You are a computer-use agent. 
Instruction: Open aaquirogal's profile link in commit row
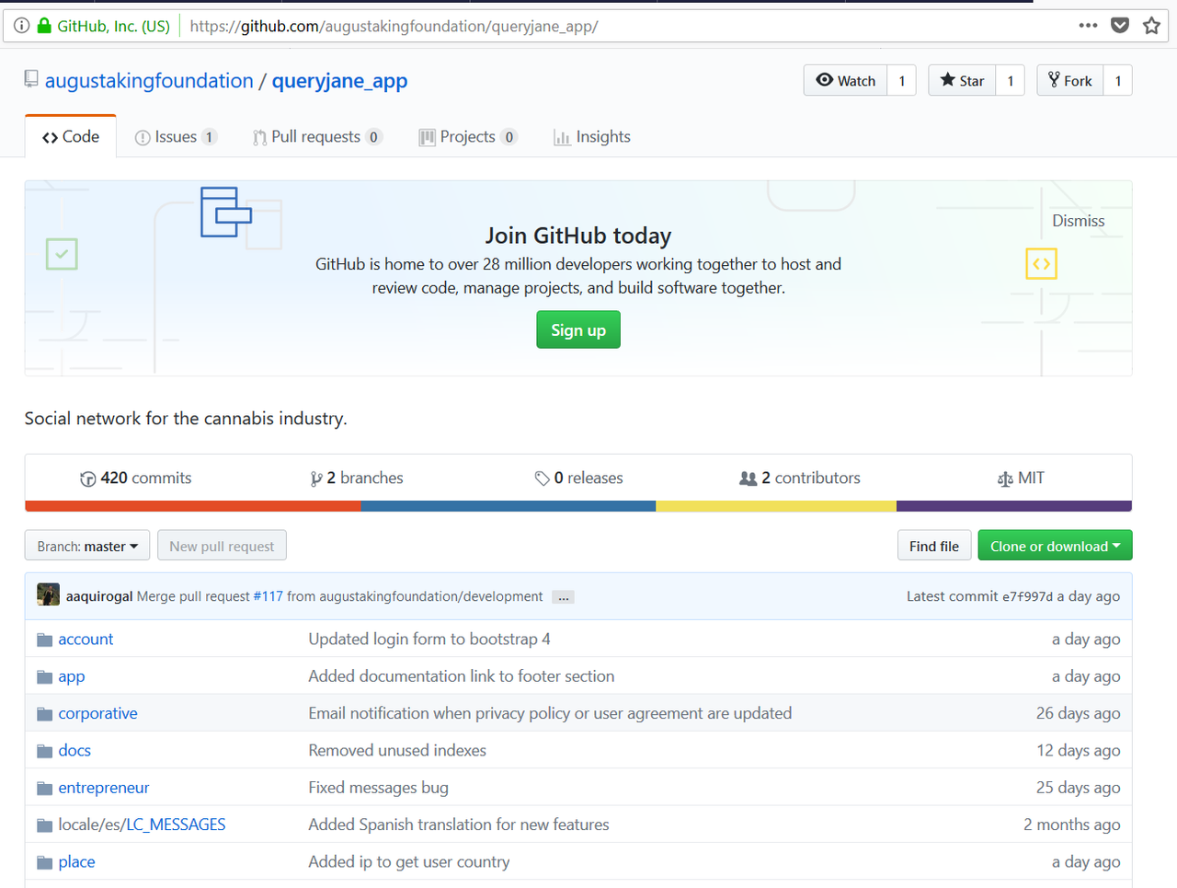point(99,596)
